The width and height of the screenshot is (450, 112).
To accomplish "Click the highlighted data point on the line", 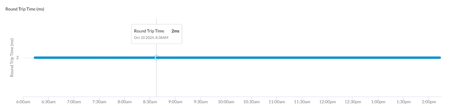I will (x=157, y=58).
